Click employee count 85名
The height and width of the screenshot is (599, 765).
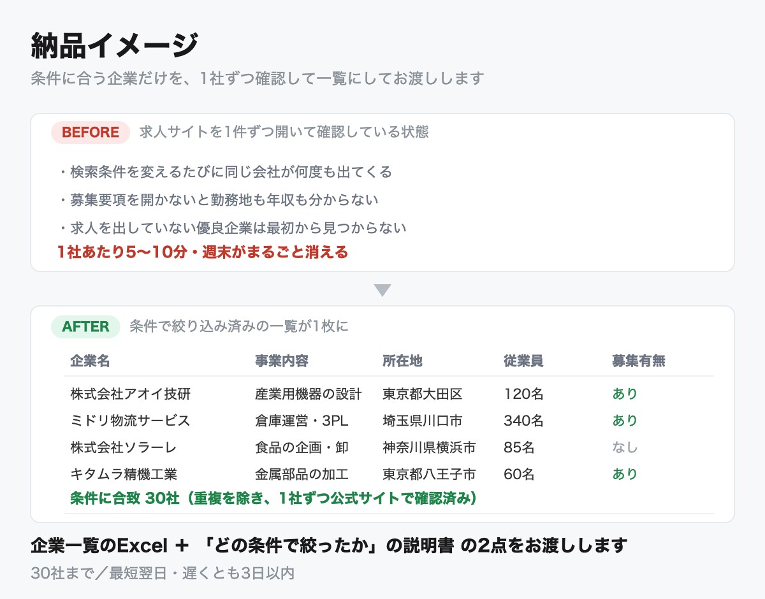[x=519, y=447]
